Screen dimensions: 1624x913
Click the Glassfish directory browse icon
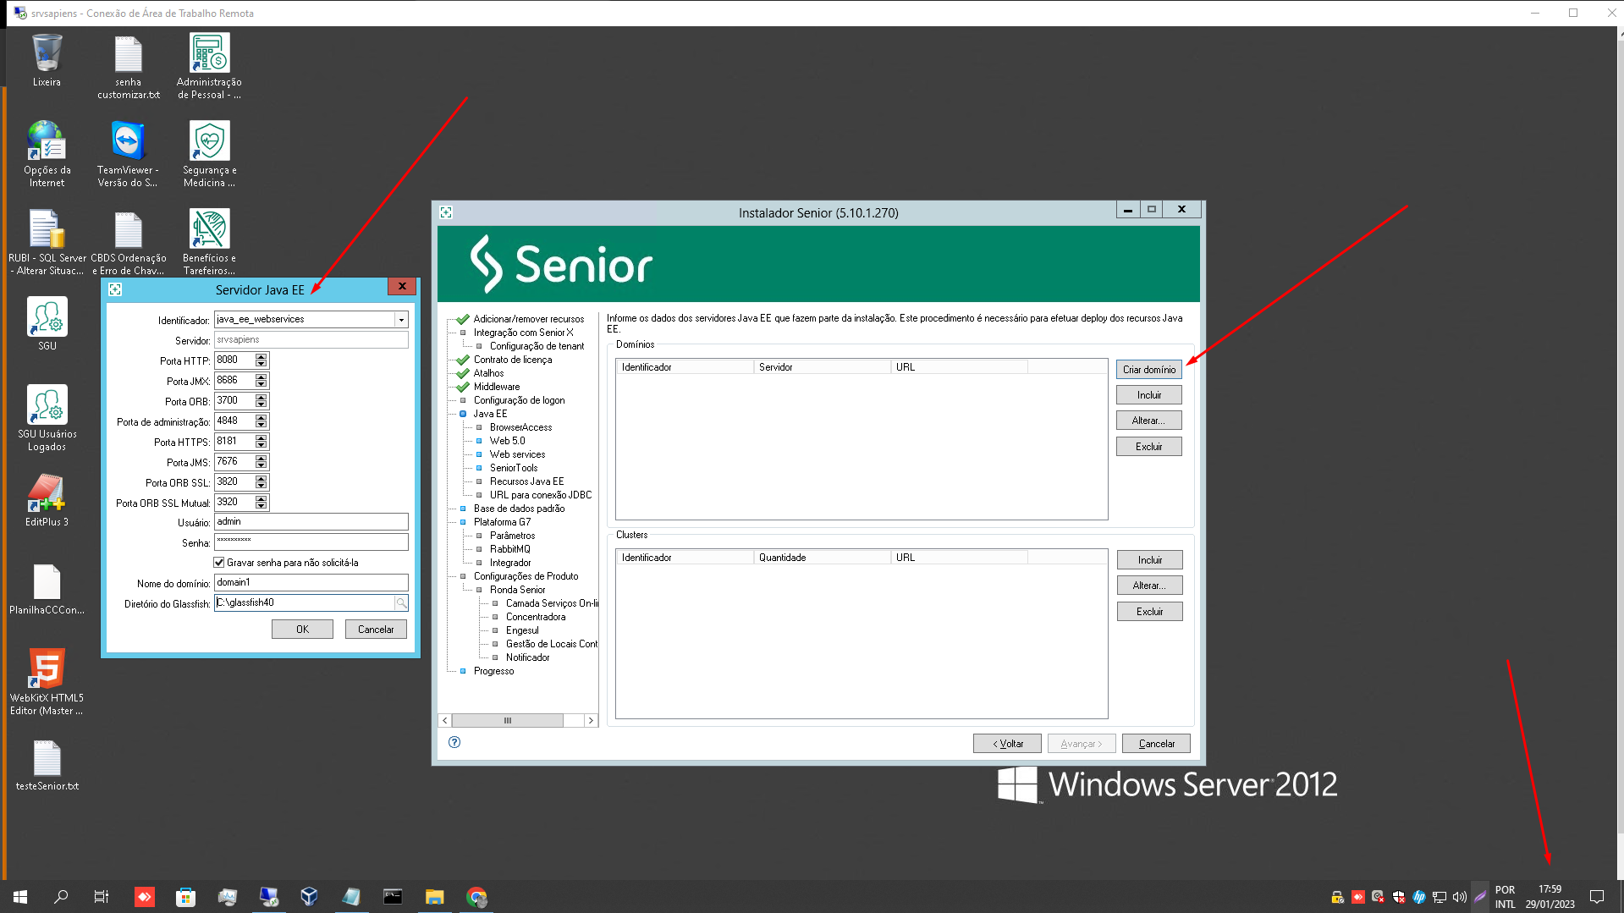click(401, 602)
